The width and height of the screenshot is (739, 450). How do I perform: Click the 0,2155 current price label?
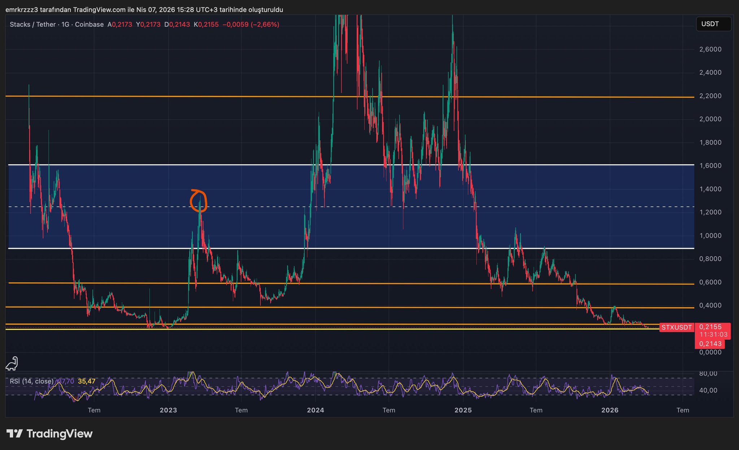[x=710, y=327]
